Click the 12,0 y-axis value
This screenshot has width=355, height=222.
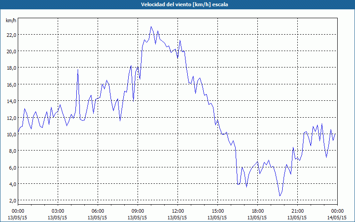pyautogui.click(x=11, y=118)
